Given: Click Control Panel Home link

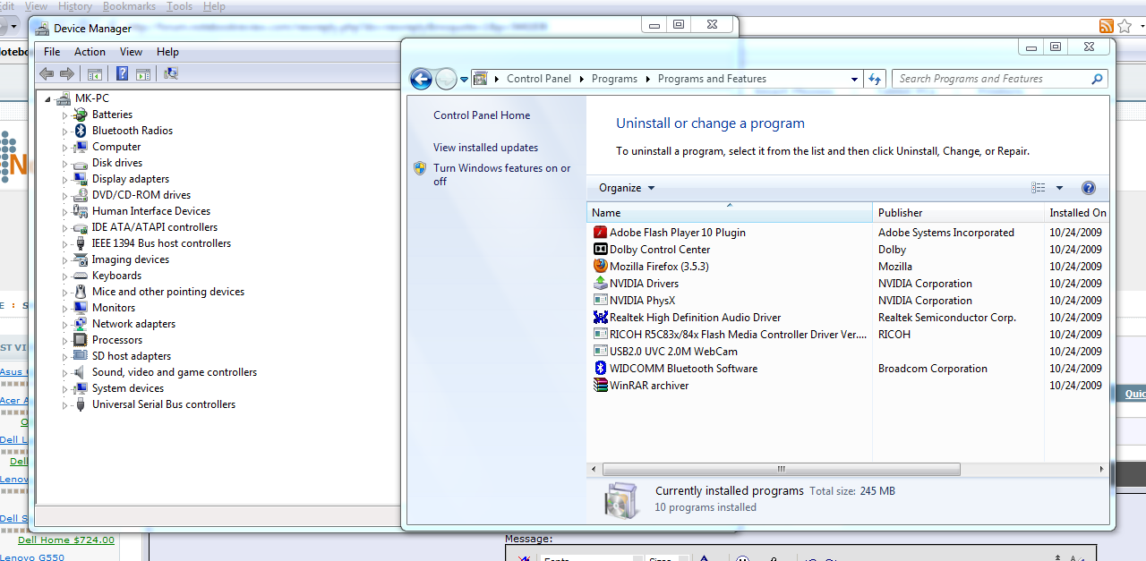Looking at the screenshot, I should 482,115.
